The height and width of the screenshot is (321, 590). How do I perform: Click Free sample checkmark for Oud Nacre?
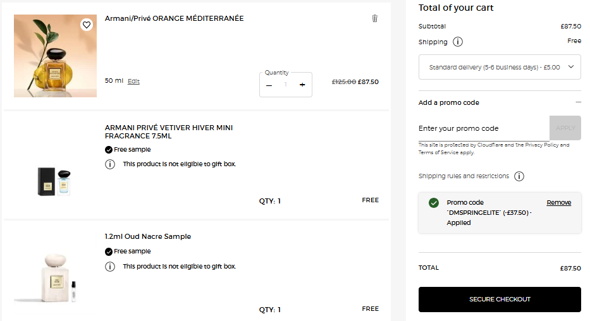pos(109,251)
